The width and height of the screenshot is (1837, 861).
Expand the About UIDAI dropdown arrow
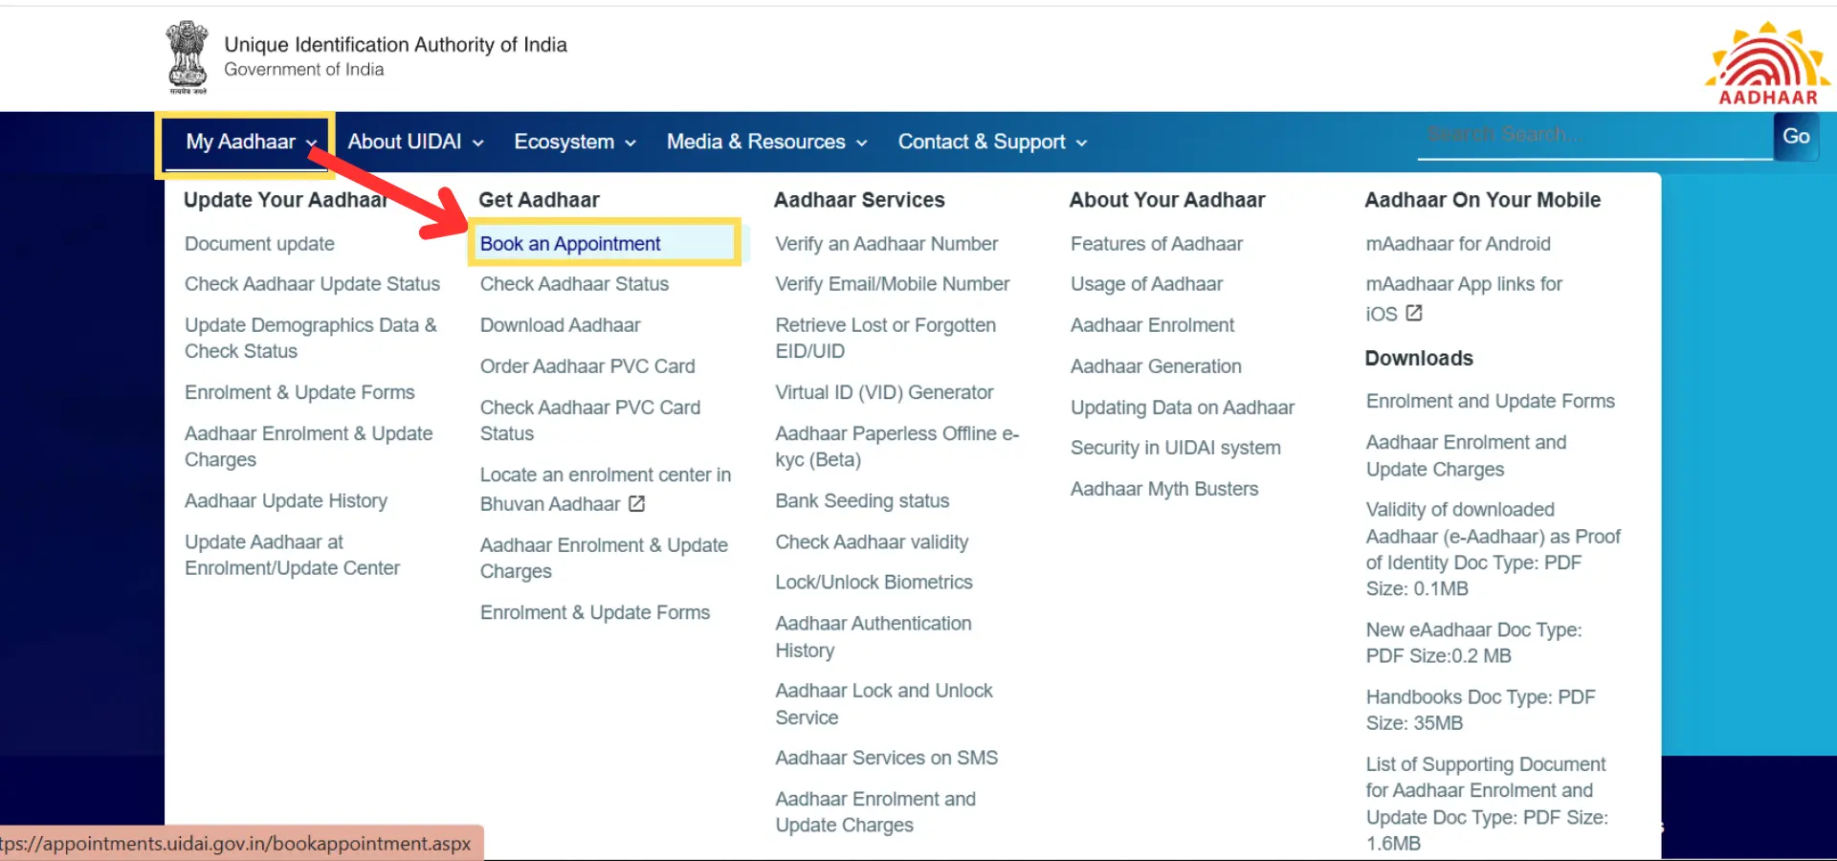[478, 143]
